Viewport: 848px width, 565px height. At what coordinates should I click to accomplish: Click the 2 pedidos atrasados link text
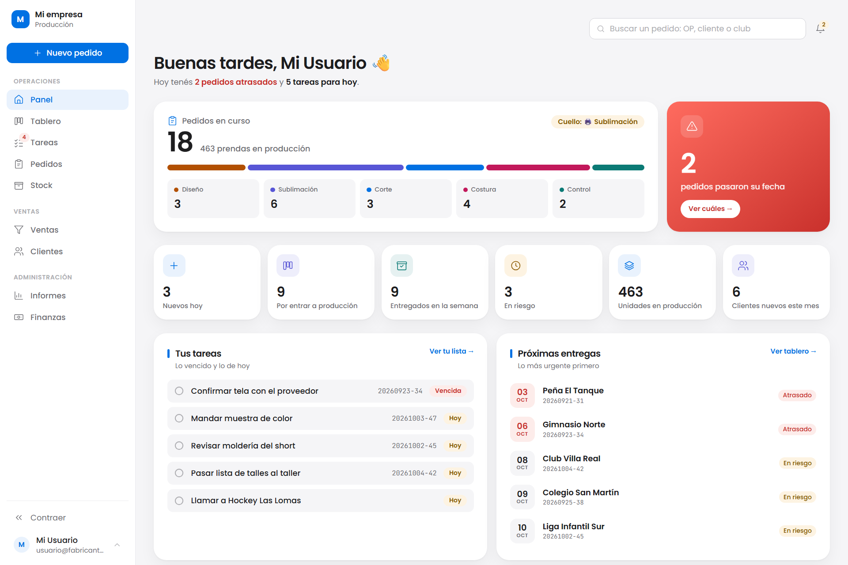click(x=236, y=82)
